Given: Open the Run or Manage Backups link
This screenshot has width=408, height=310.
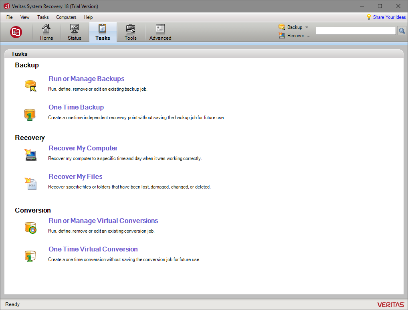Looking at the screenshot, I should [x=87, y=79].
